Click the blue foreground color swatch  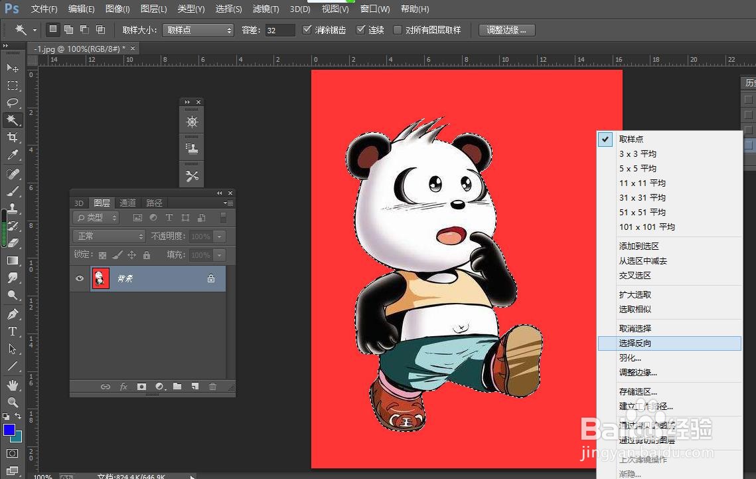pos(9,430)
